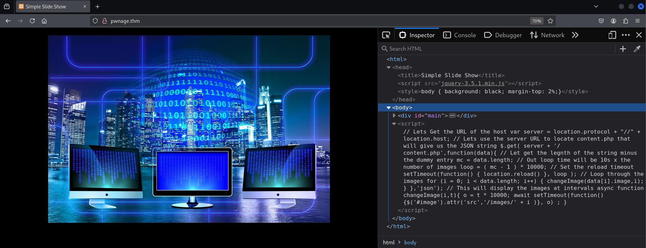Show more DevTools tabs chevron
The height and width of the screenshot is (248, 646).
pyautogui.click(x=575, y=35)
